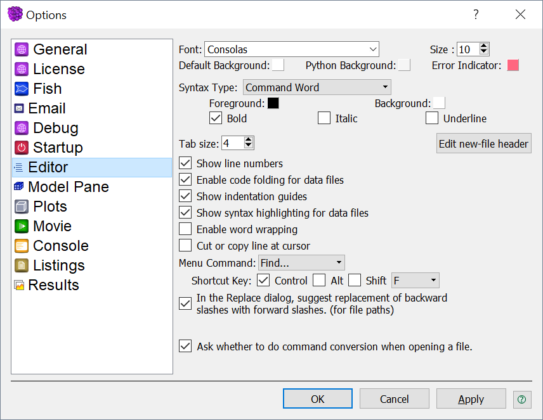Uncheck the Bold checkbox
This screenshot has height=420, width=543.
[216, 118]
